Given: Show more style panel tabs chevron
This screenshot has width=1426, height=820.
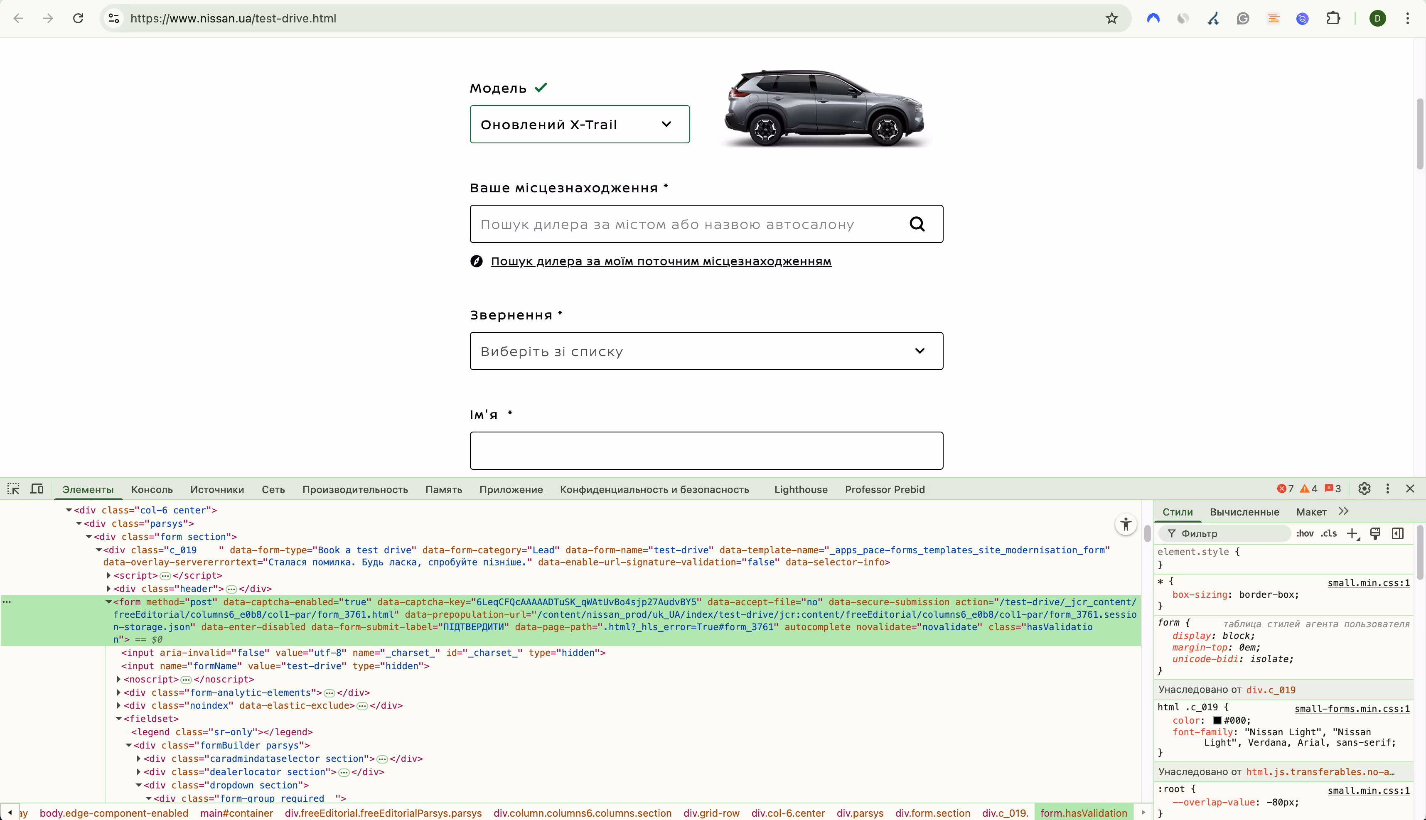Looking at the screenshot, I should coord(1343,511).
